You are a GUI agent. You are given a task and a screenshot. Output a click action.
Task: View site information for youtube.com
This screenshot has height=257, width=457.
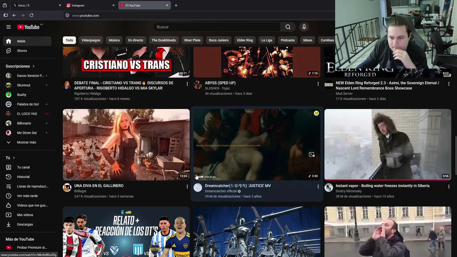pos(67,15)
